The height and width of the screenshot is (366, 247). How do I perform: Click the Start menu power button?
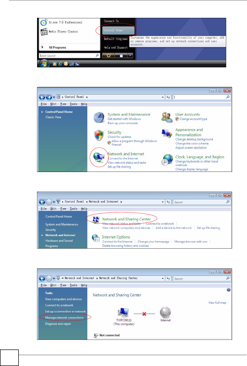109,55
